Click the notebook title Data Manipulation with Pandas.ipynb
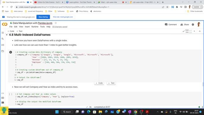Screen dimensions: 204x115 (33, 23)
